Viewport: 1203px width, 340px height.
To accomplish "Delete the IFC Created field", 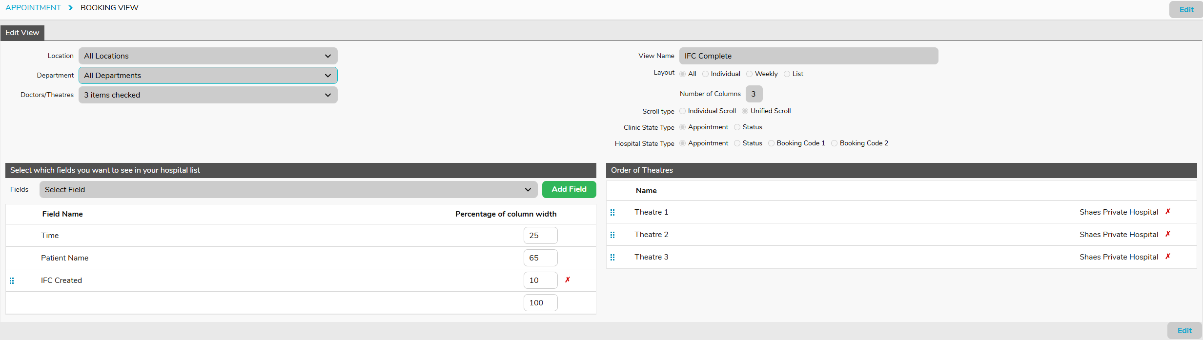I will click(568, 280).
